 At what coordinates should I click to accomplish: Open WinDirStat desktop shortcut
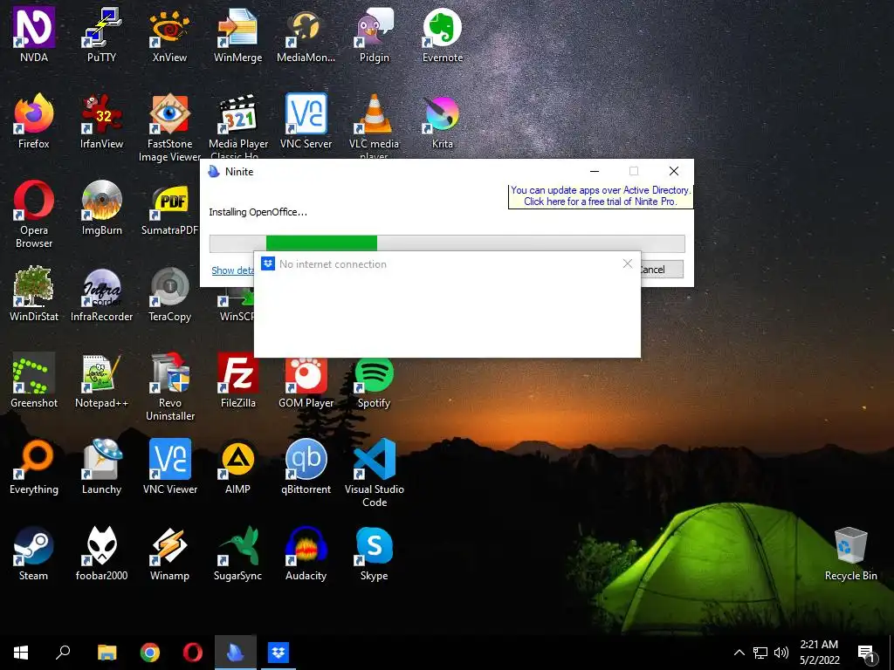tap(34, 293)
